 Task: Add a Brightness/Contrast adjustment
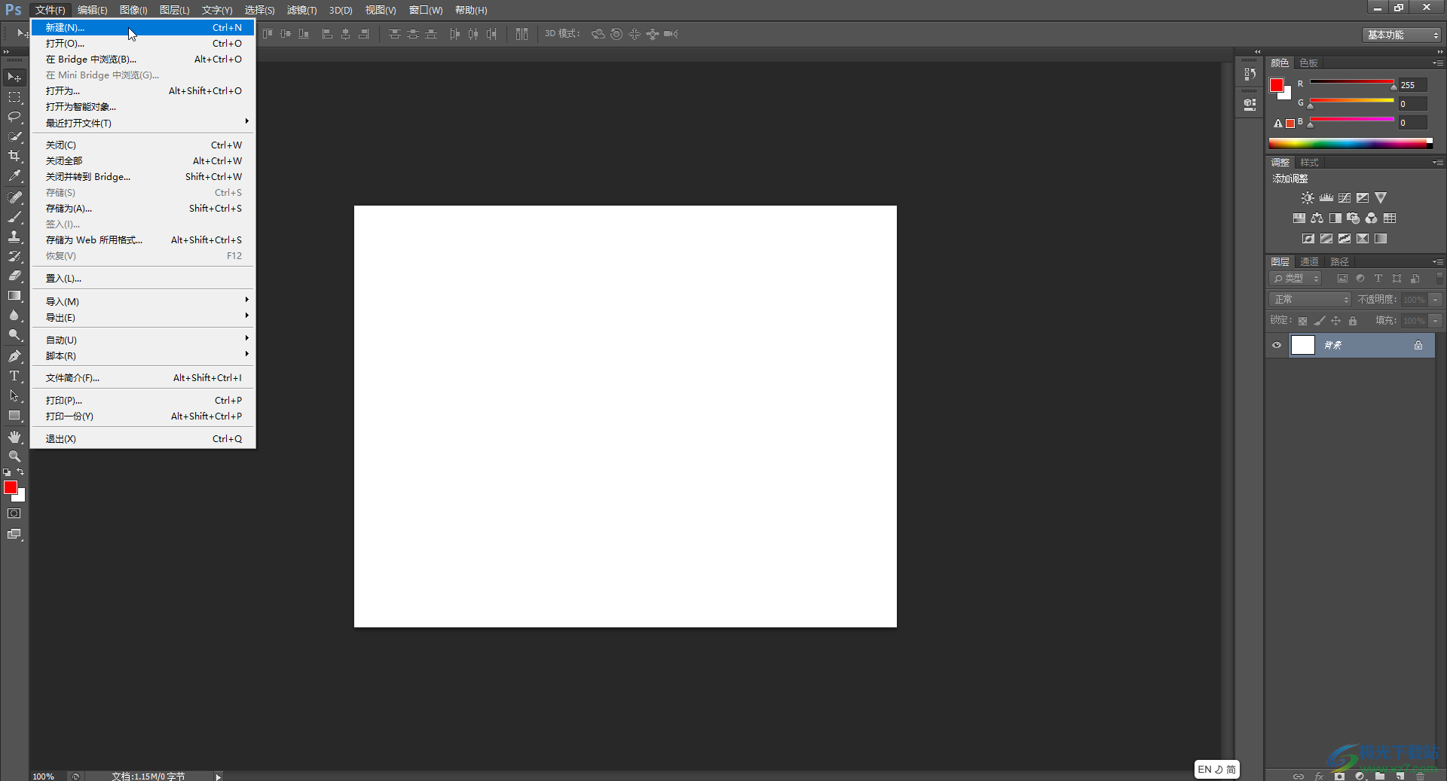tap(1308, 198)
